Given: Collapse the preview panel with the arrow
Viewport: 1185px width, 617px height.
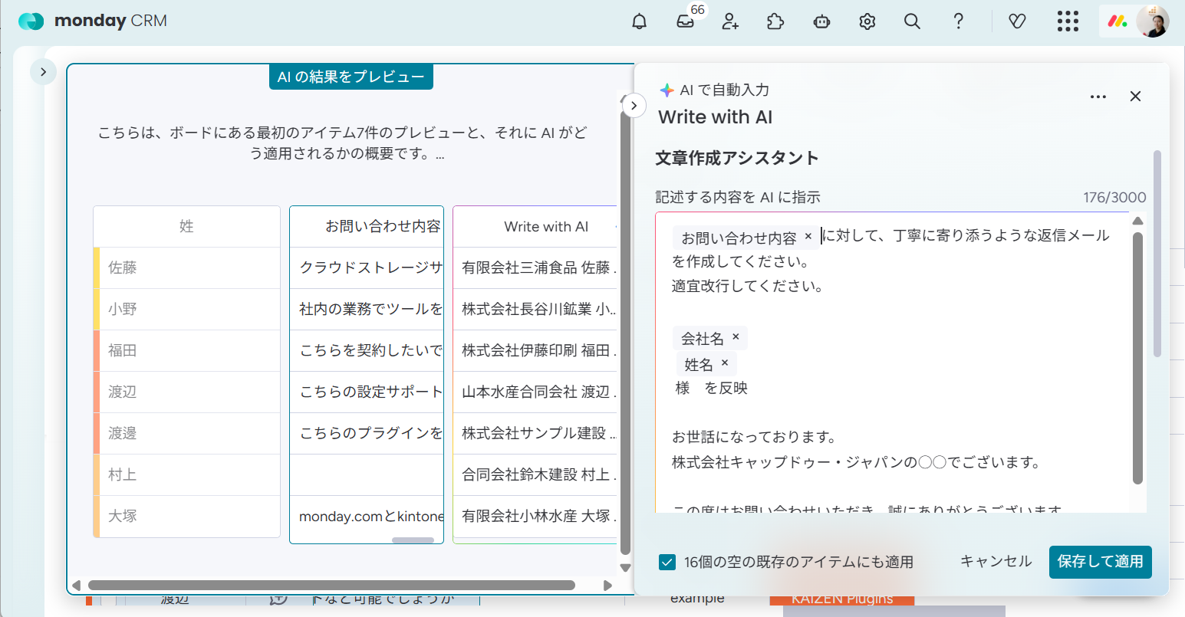Looking at the screenshot, I should 634,105.
